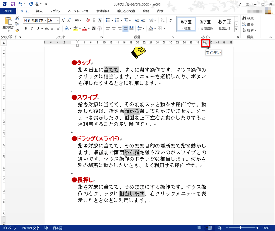The width and height of the screenshot is (275, 231).
Task: Toggle distributed alignment icon
Action: click(131, 28)
